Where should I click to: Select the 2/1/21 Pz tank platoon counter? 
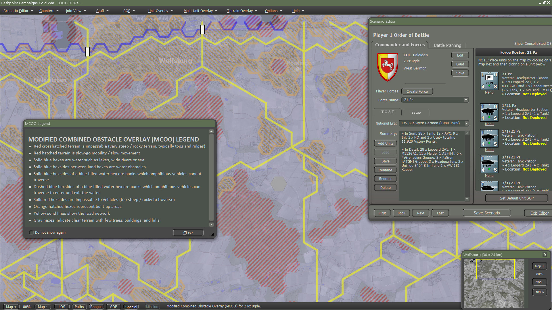[x=489, y=164]
